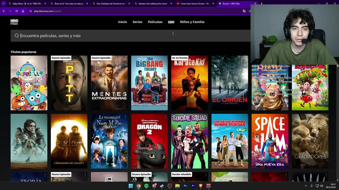Open the Series section
The height and width of the screenshot is (190, 339).
137,22
